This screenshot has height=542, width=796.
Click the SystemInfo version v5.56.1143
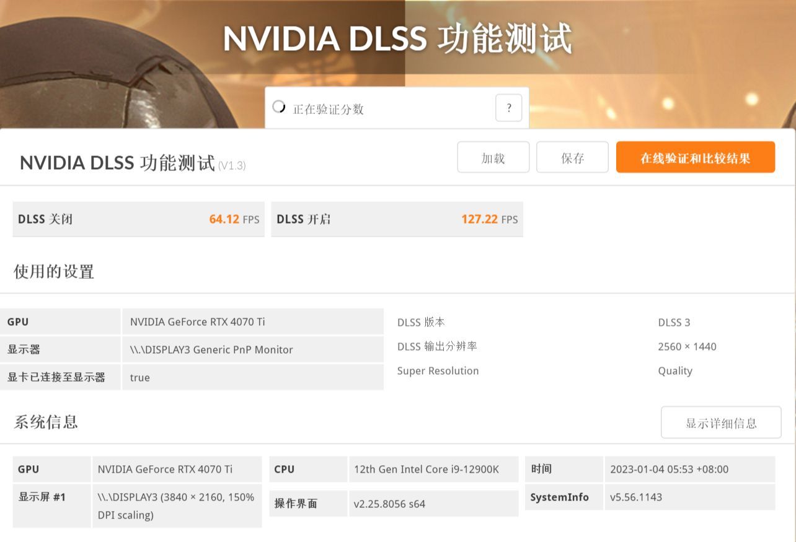[635, 497]
